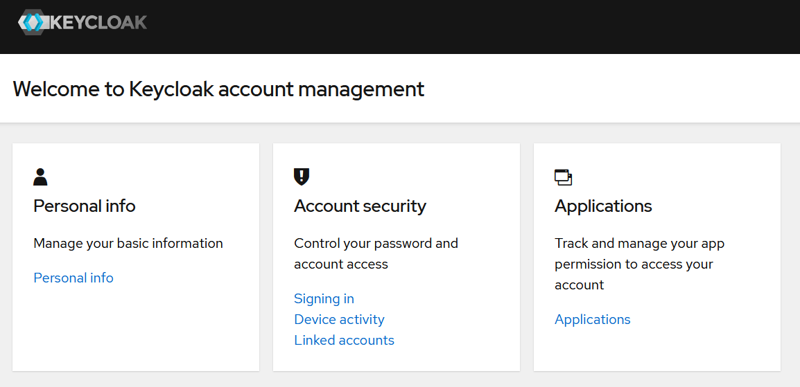Click the Welcome to Keycloak account management title
This screenshot has height=387, width=800.
218,89
